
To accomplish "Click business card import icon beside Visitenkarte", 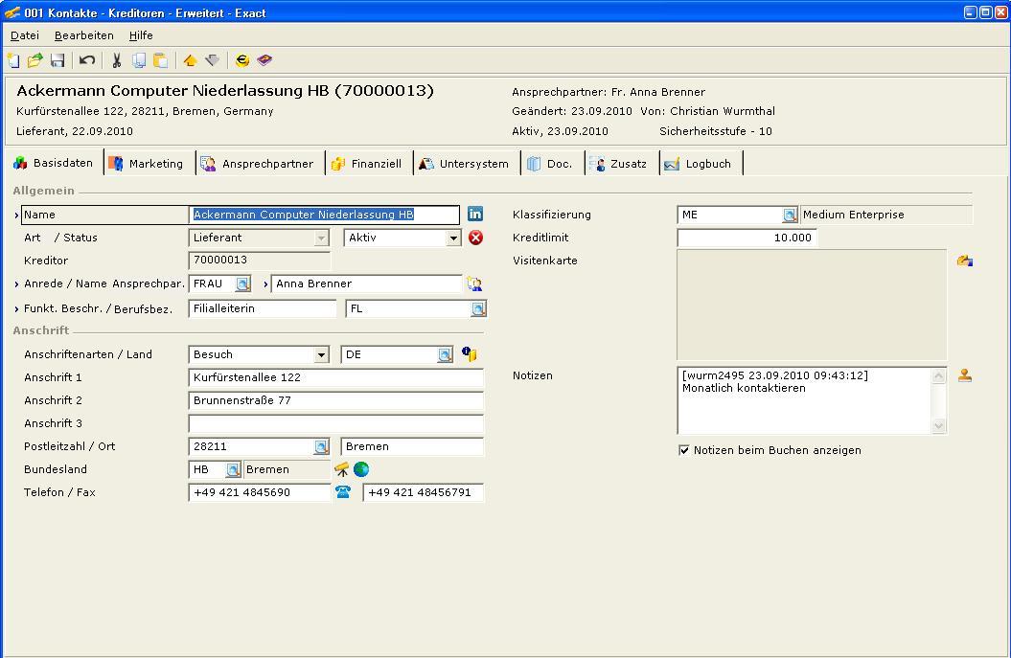I will (965, 261).
